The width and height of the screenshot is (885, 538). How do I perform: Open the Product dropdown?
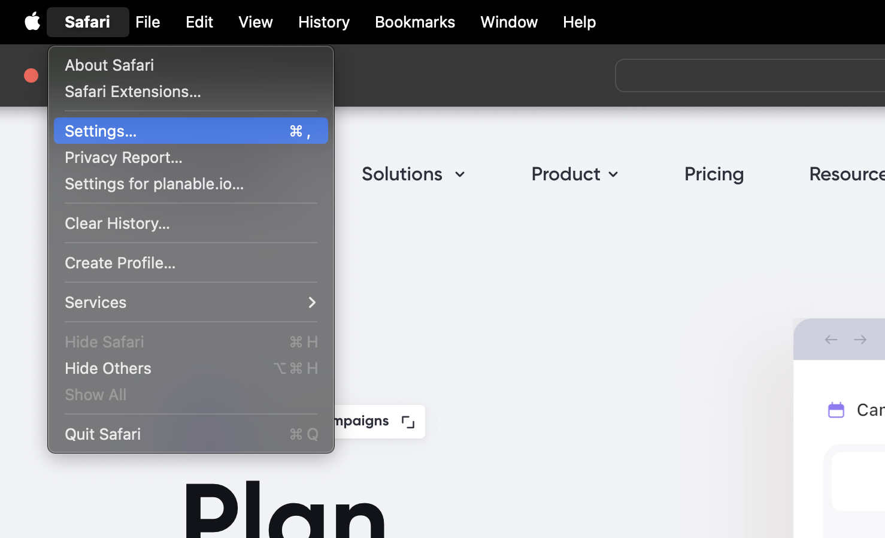click(x=574, y=174)
